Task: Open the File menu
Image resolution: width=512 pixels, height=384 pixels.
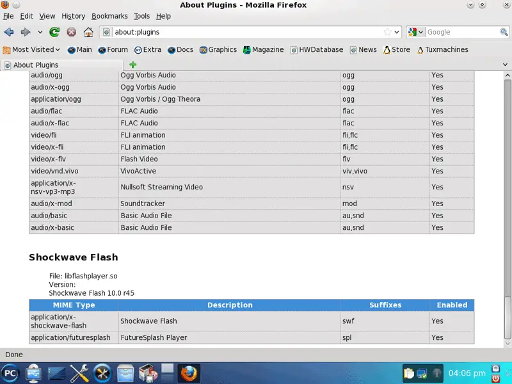Action: 8,16
